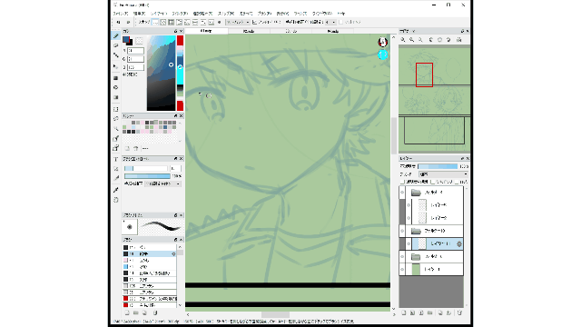Toggle visibility of the selected layer
The height and width of the screenshot is (327, 581).
[409, 244]
